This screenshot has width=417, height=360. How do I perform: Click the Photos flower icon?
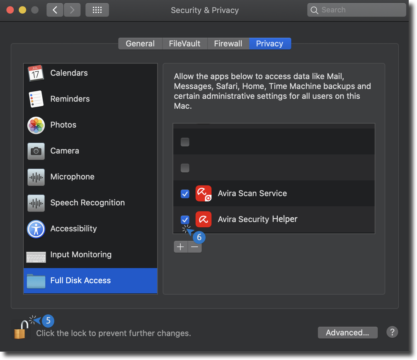click(x=36, y=125)
